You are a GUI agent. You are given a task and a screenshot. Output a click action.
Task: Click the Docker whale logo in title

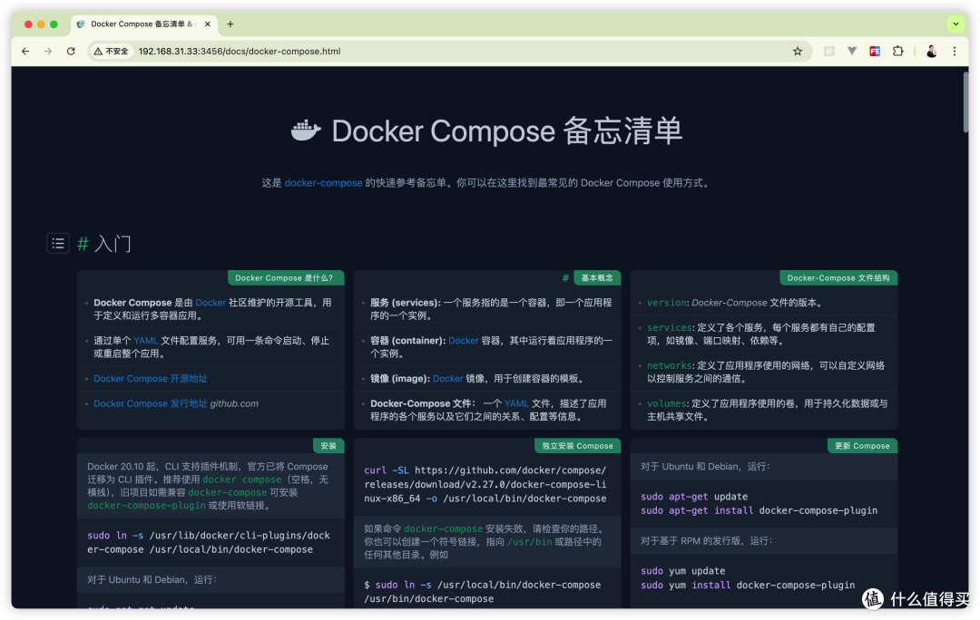point(306,131)
